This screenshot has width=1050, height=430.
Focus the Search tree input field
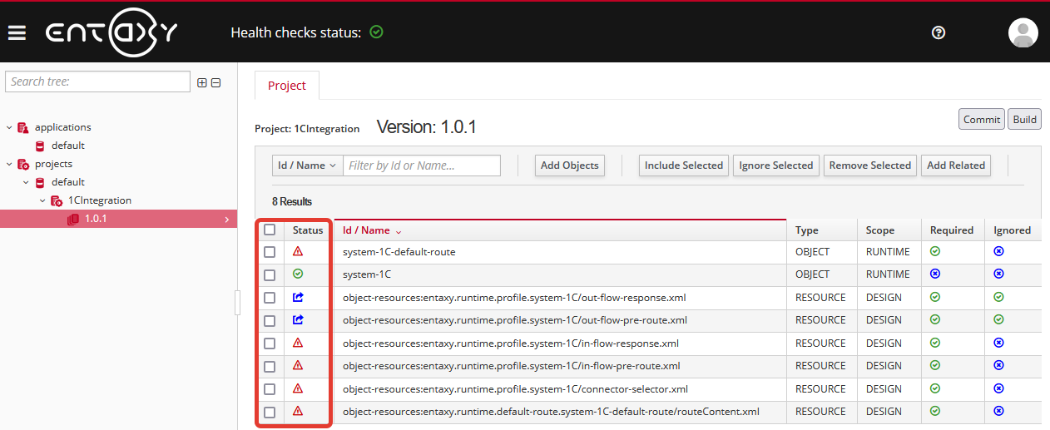pyautogui.click(x=98, y=82)
